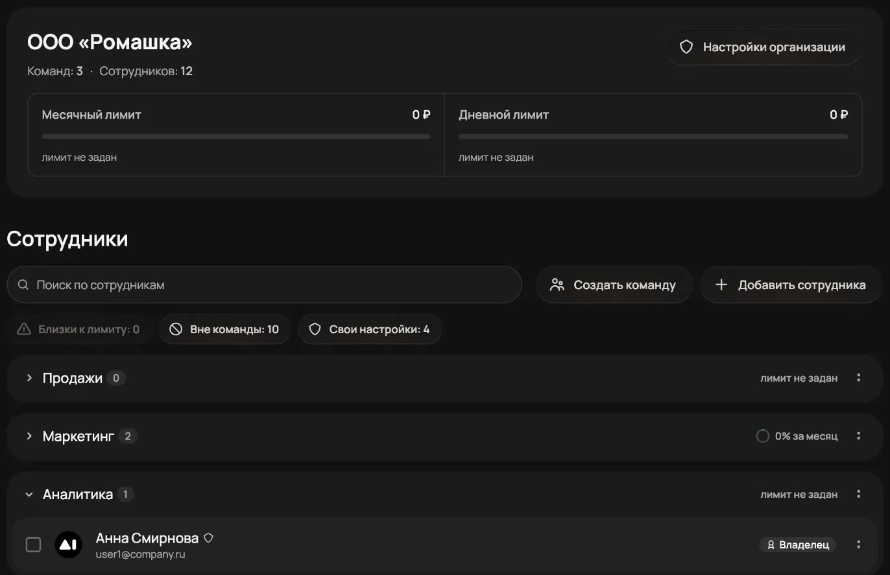
Task: Toggle the Свои настройки: 4 filter
Action: click(370, 329)
